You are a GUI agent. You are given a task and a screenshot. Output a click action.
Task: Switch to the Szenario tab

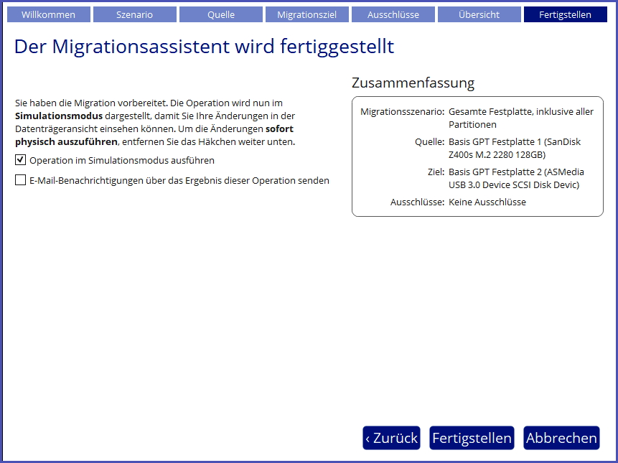coord(134,14)
